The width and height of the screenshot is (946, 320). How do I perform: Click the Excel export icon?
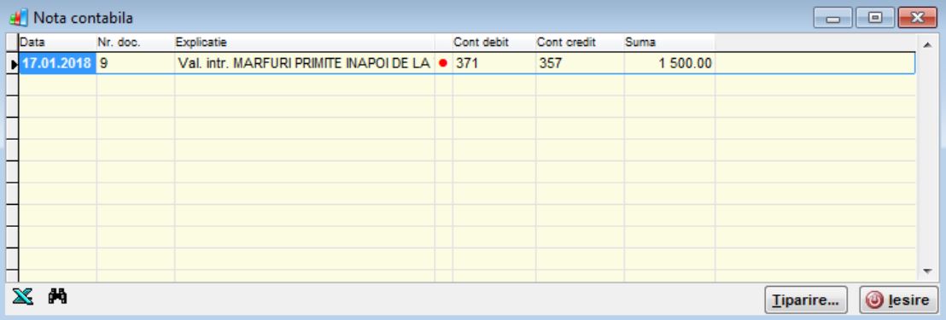pos(22,296)
